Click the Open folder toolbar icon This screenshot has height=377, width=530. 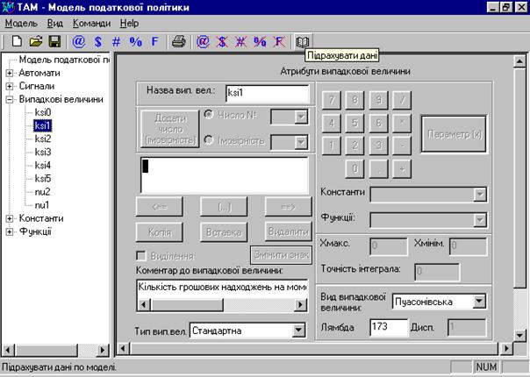[36, 41]
